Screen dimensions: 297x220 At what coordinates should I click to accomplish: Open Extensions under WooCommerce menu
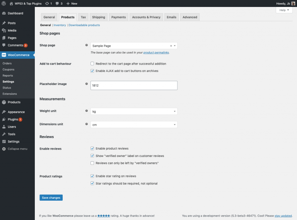click(x=10, y=94)
